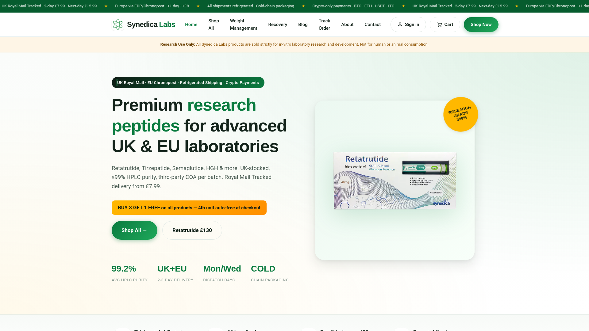
Task: Click the user icon in Sign in
Action: click(x=400, y=25)
